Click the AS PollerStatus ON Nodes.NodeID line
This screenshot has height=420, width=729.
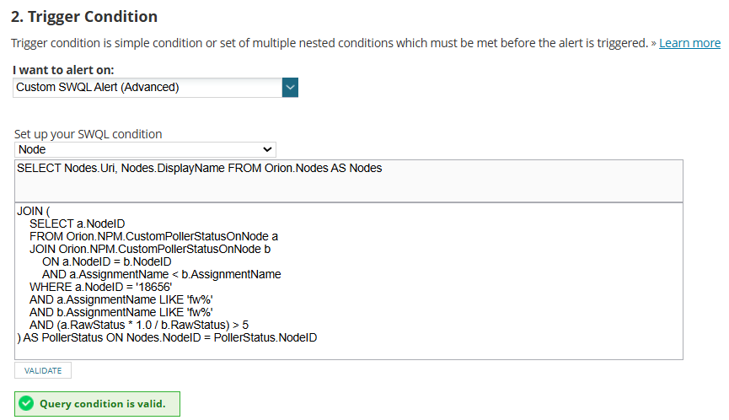click(x=168, y=337)
